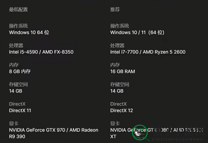
Task: Click the 8 GB 内存 value
Action: [20, 71]
